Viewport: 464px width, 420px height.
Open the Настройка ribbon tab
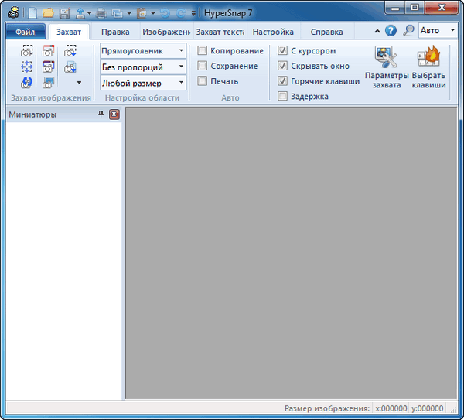(273, 32)
